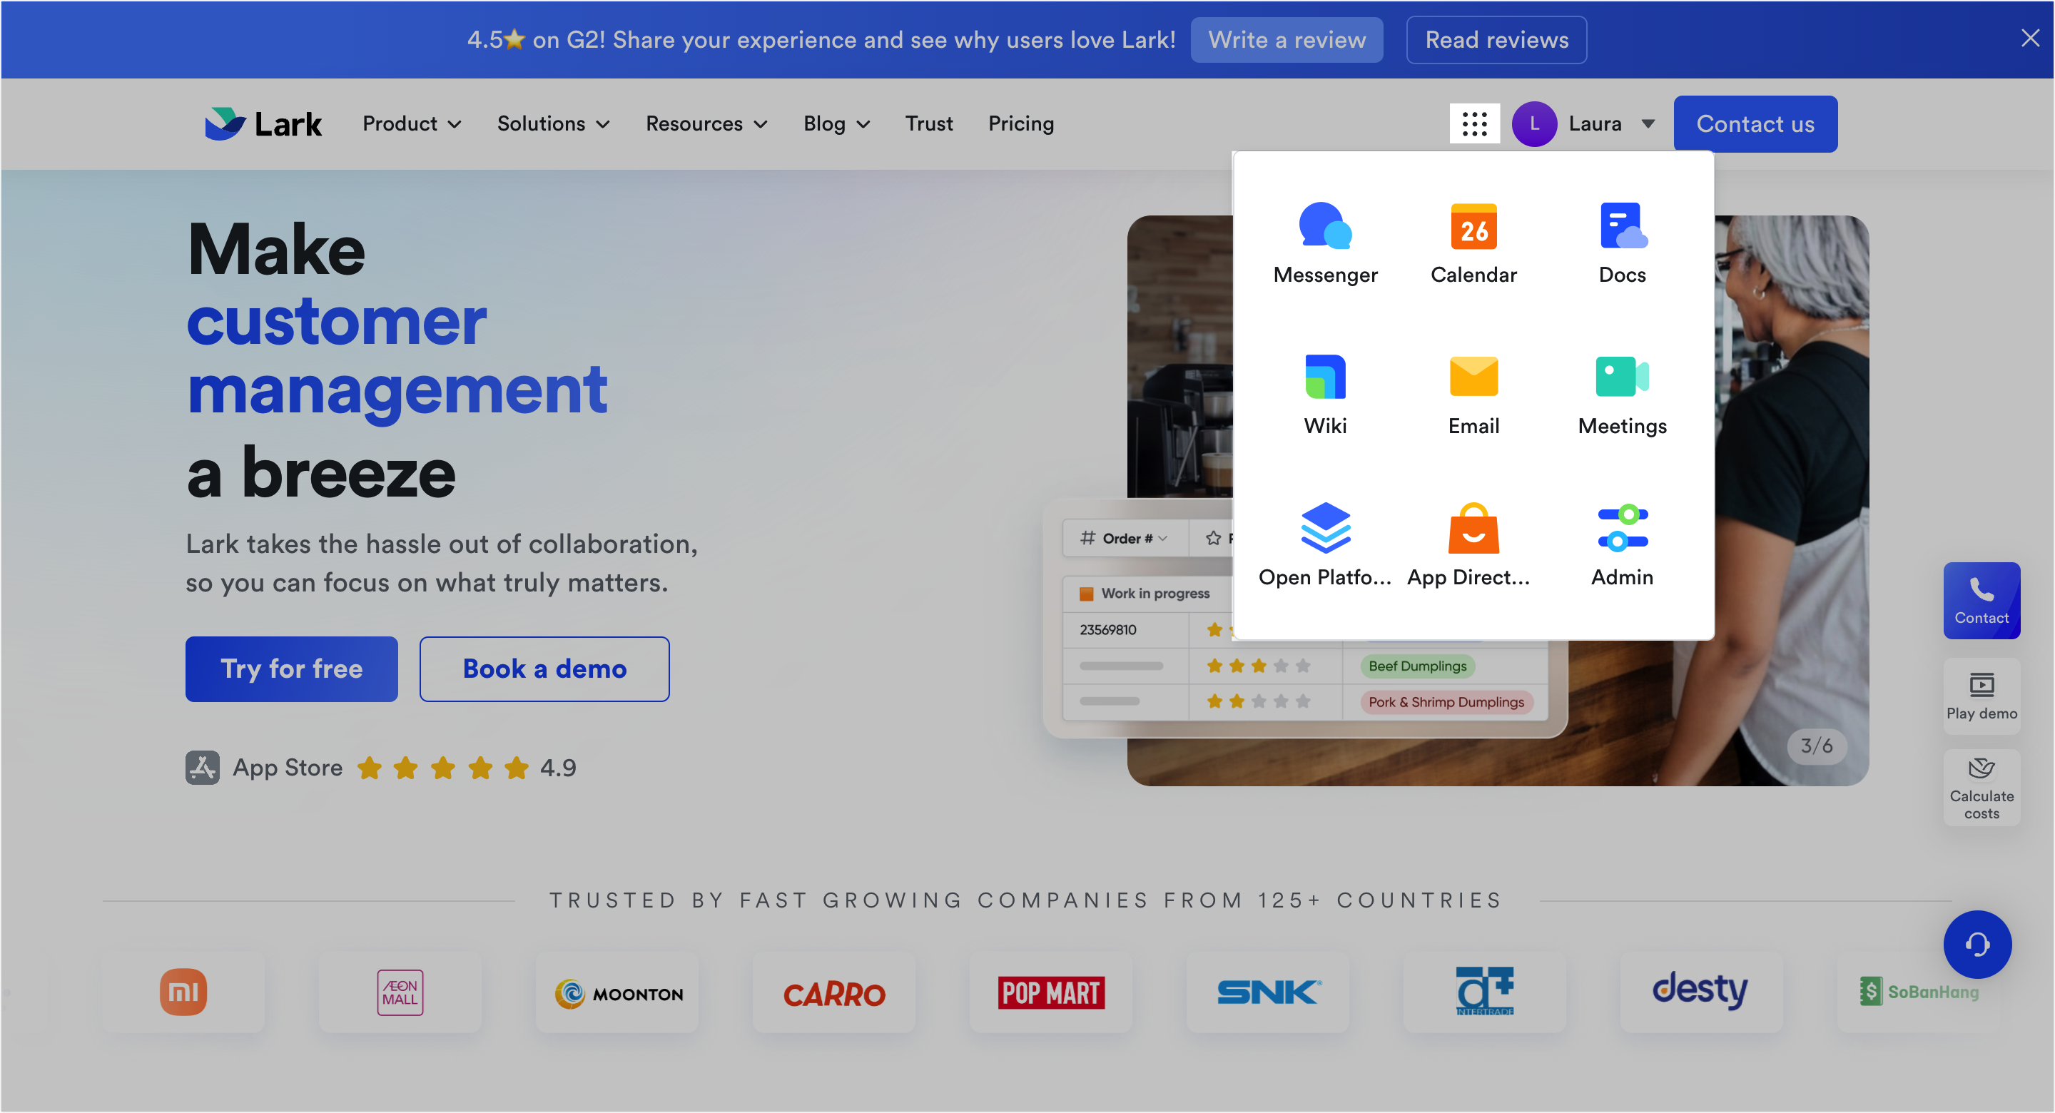Expand the Product dropdown
2055x1113 pixels.
click(412, 123)
